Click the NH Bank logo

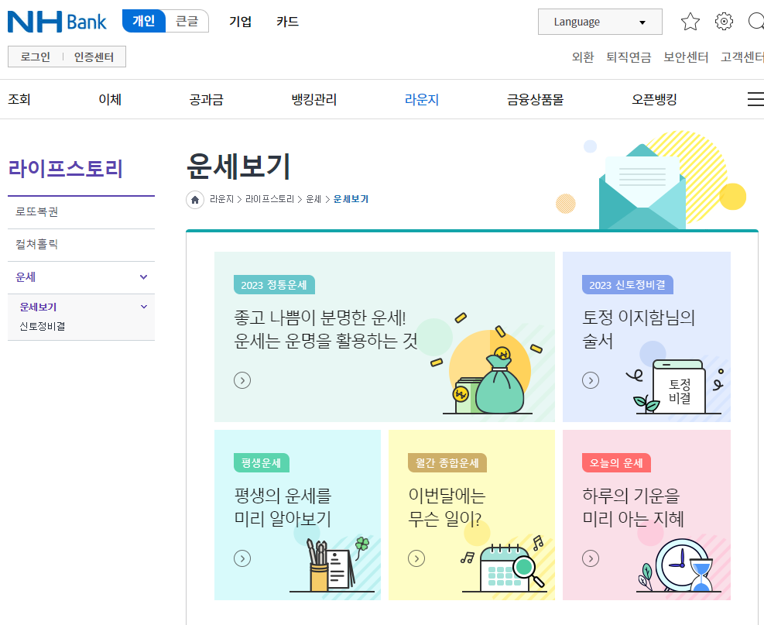pos(57,21)
